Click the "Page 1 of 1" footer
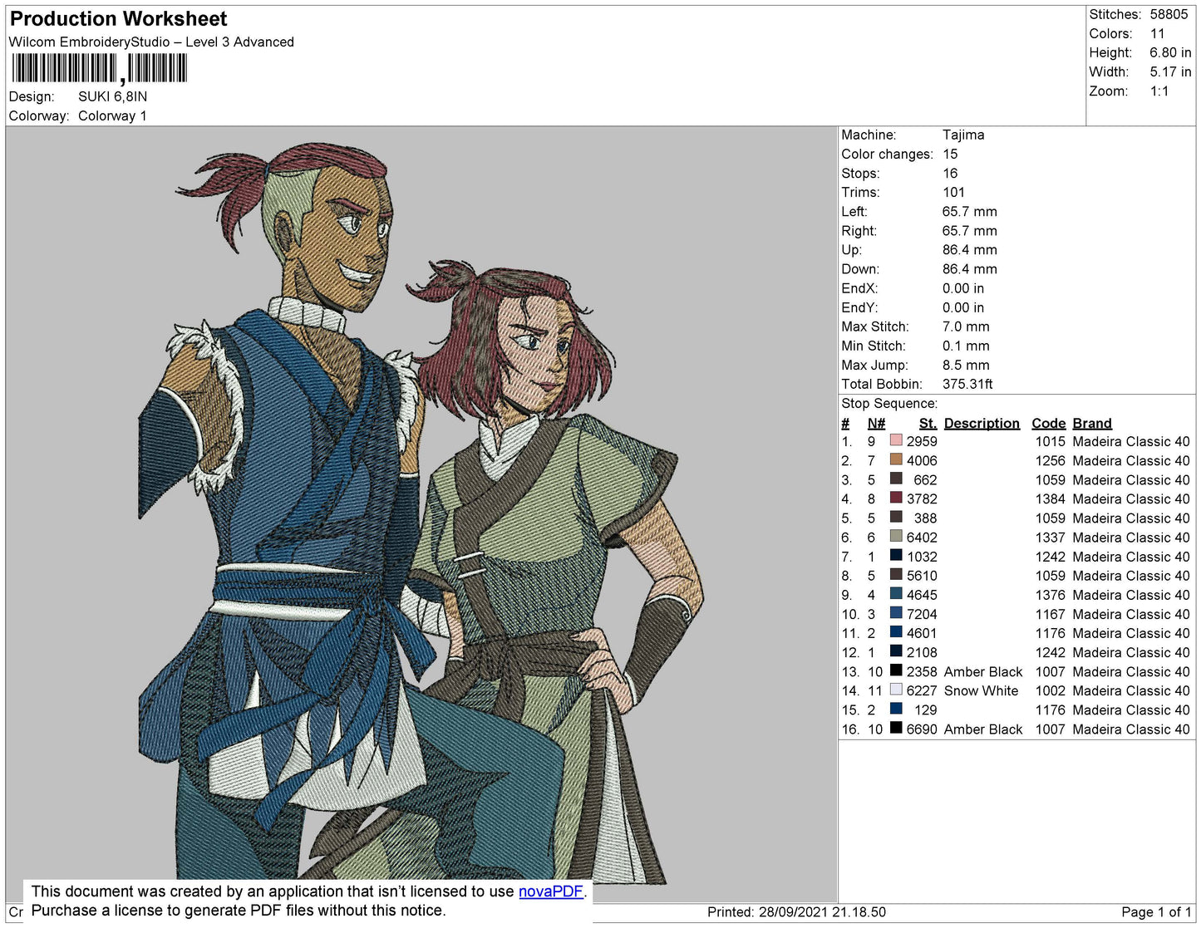 [1156, 911]
